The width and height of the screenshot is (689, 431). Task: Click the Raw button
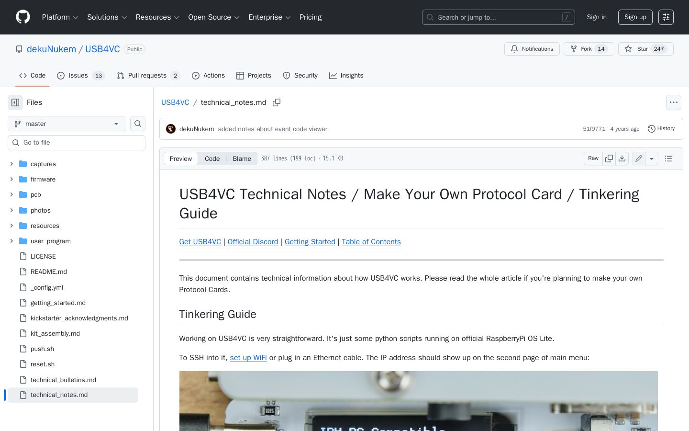coord(593,159)
